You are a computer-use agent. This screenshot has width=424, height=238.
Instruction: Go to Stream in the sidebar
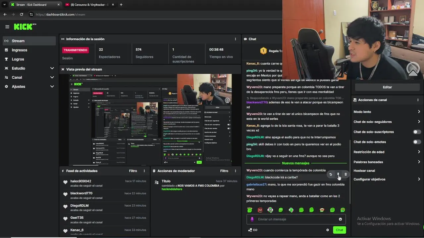(x=29, y=41)
